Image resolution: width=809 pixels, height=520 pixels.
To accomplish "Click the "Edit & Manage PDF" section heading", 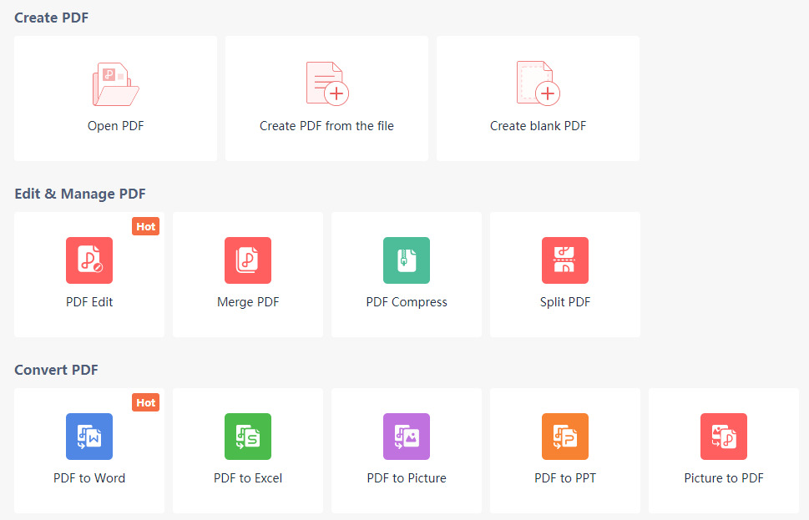I will pyautogui.click(x=80, y=194).
